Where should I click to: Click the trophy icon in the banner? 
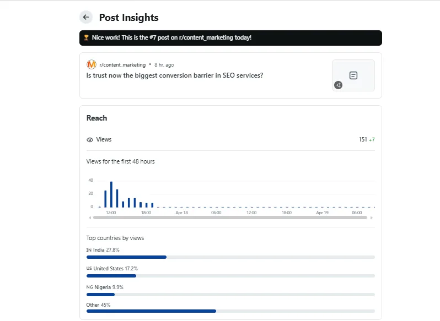[x=87, y=38]
